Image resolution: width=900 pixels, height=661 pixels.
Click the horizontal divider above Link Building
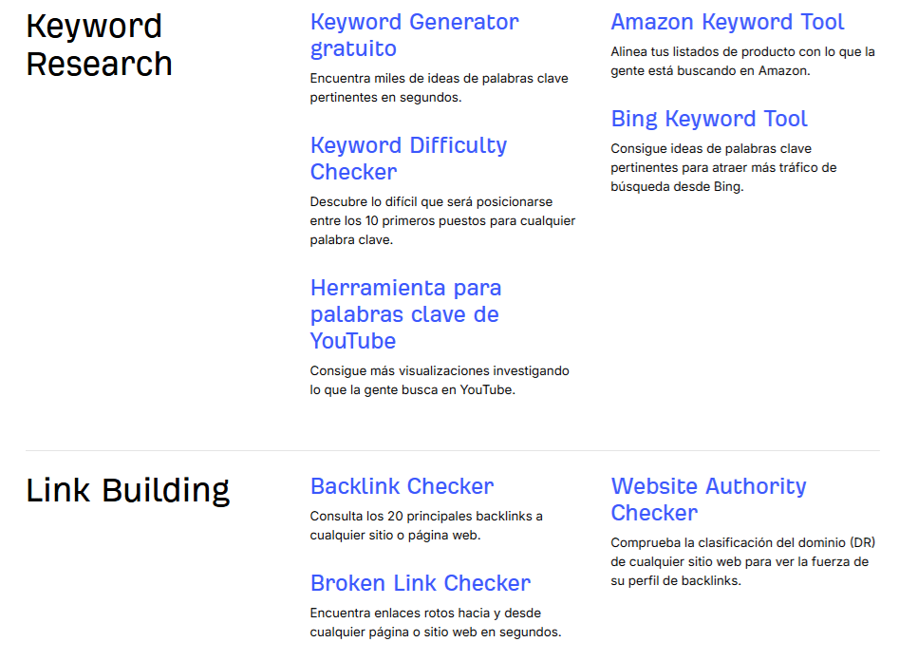pos(452,450)
